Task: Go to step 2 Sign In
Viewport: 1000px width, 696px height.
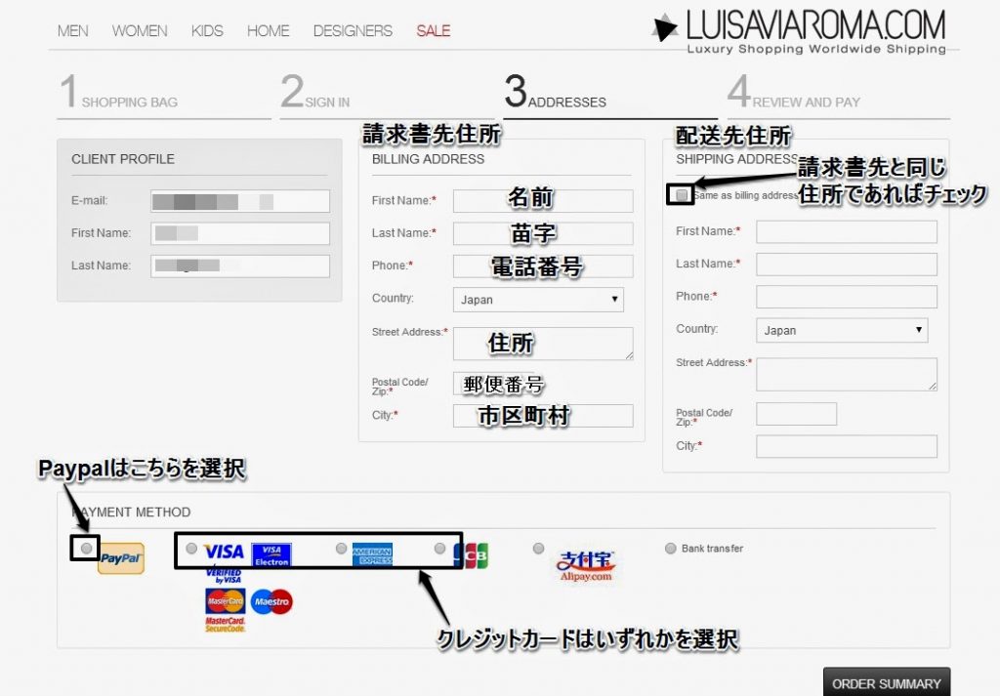Action: click(387, 95)
